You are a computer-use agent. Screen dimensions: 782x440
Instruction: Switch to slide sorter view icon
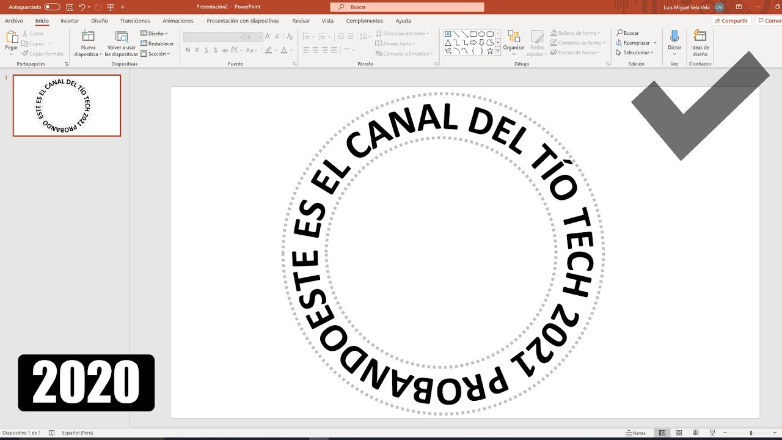[x=678, y=433]
